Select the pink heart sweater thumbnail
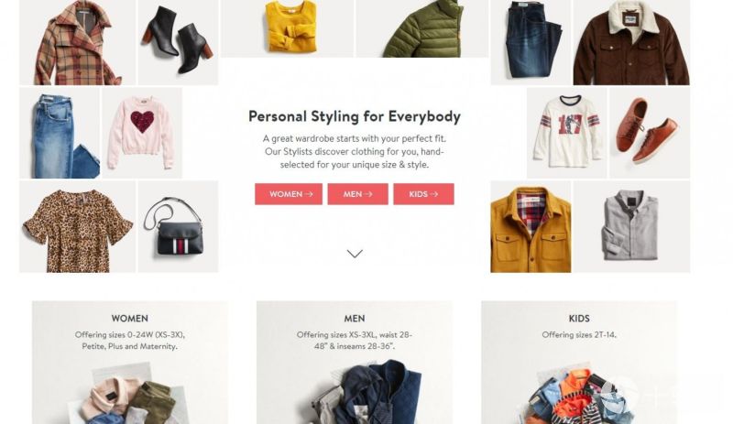The height and width of the screenshot is (424, 733). click(x=142, y=133)
